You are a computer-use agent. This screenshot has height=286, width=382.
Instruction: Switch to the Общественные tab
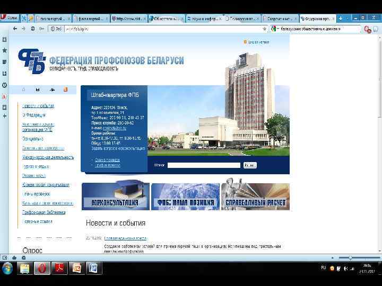pos(167,19)
